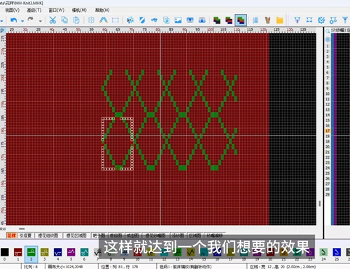Image resolution: width=350 pixels, height=269 pixels.
Task: Switch to the 提花组织图 tab
Action: click(x=48, y=235)
